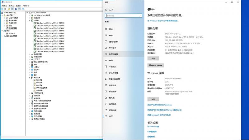Collapse the DESKTOP-10T6H4A root node
The width and height of the screenshot is (249, 140).
[27, 13]
